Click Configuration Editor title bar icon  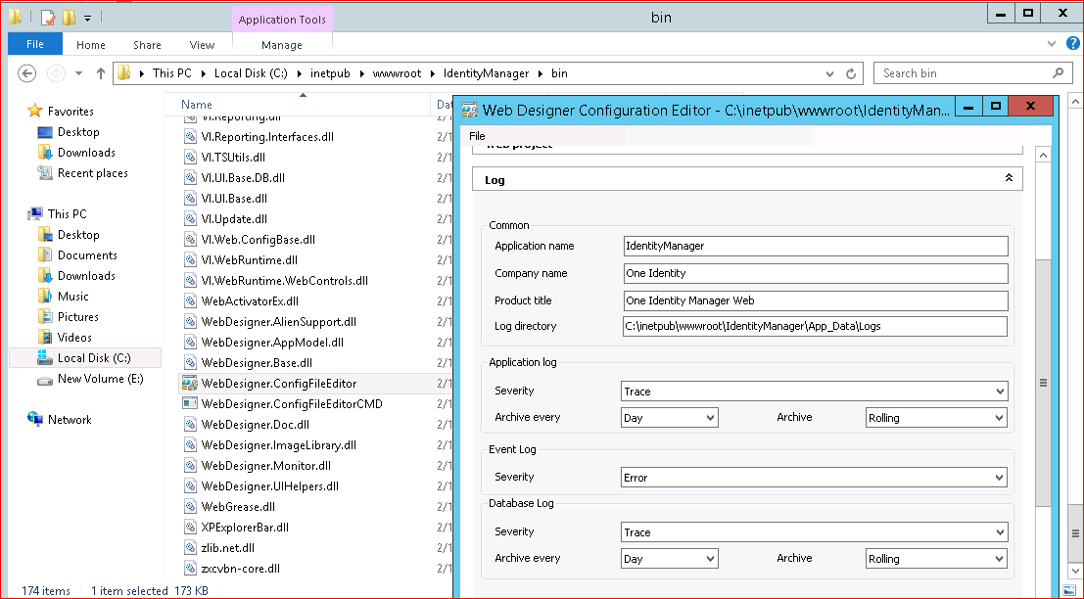[469, 110]
